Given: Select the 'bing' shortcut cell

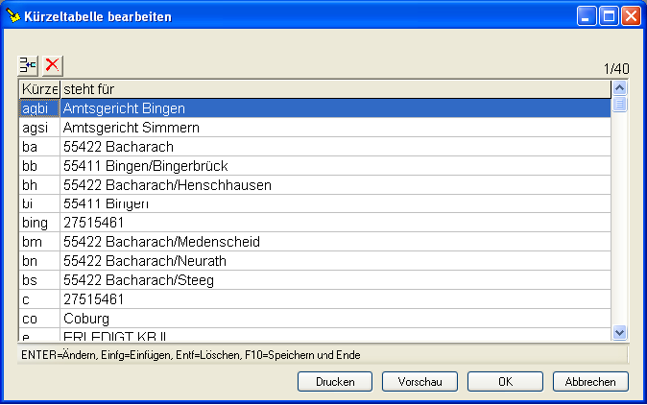Looking at the screenshot, I should click(39, 223).
